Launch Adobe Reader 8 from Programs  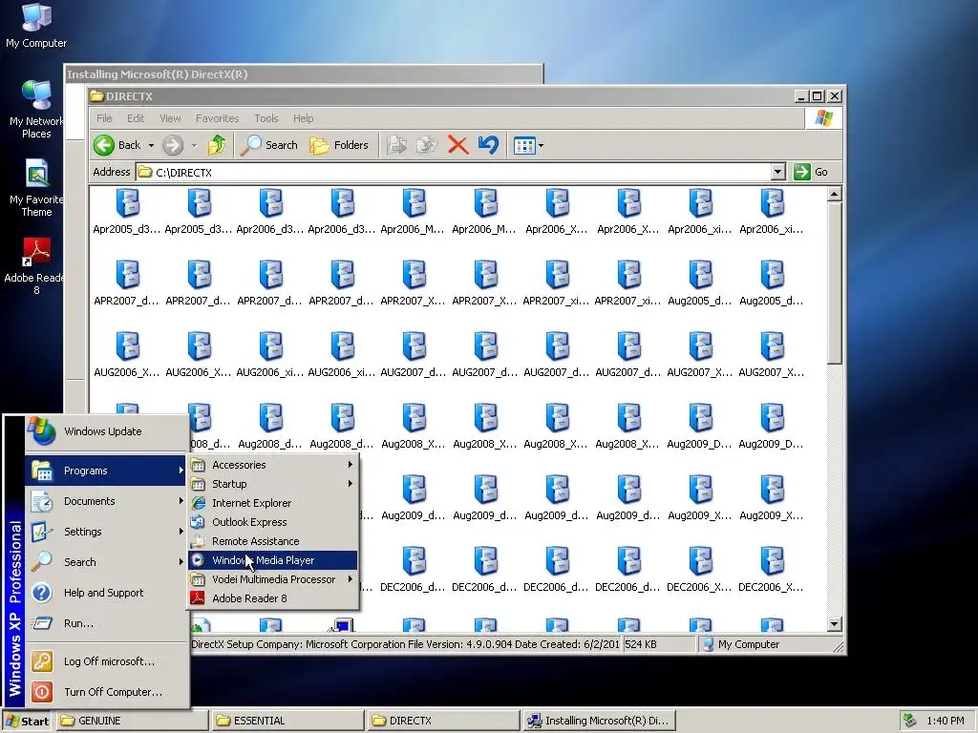(273, 598)
